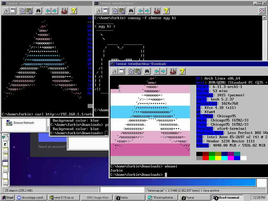The image size is (268, 201).
Task: Toggle fullscreen icon in the cowsay terminal toolbar
Action: 262,11
